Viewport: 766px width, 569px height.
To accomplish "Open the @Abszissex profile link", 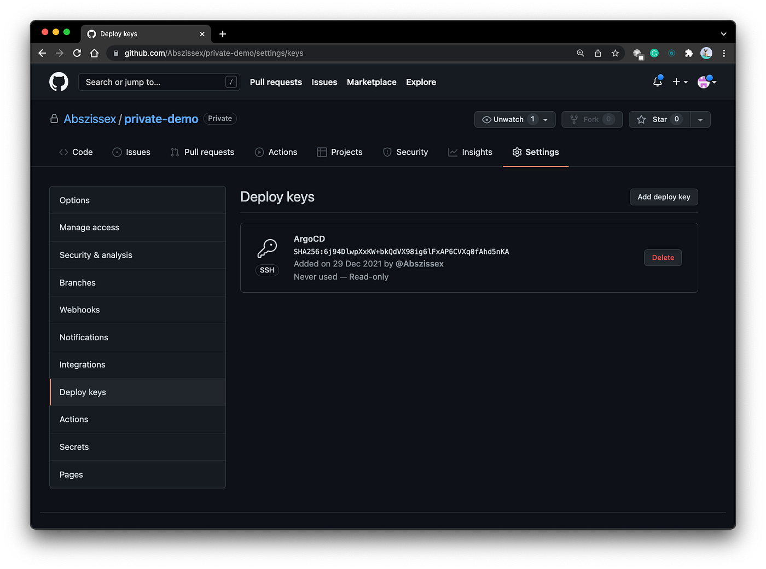I will tap(420, 263).
